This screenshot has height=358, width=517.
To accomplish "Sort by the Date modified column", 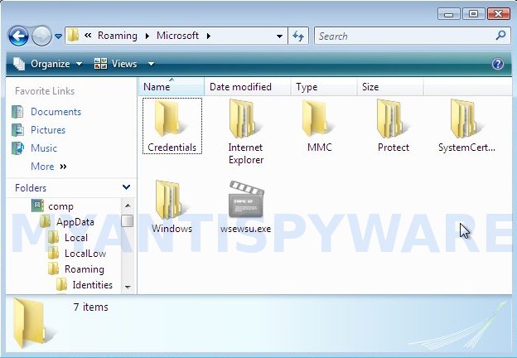I will tap(247, 87).
